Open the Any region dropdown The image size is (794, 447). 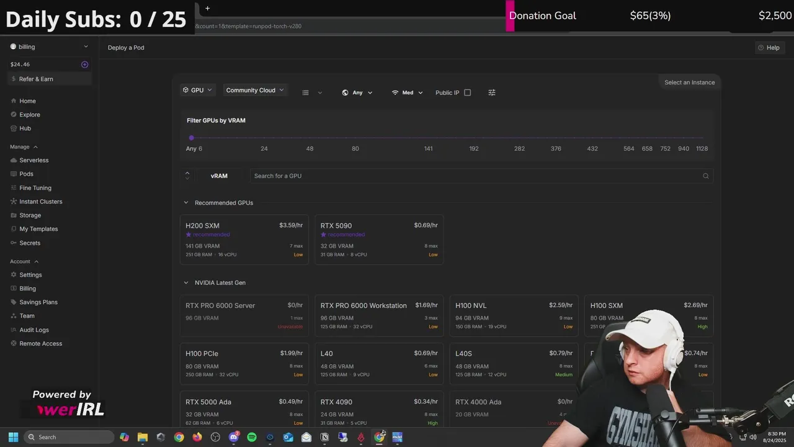(357, 93)
